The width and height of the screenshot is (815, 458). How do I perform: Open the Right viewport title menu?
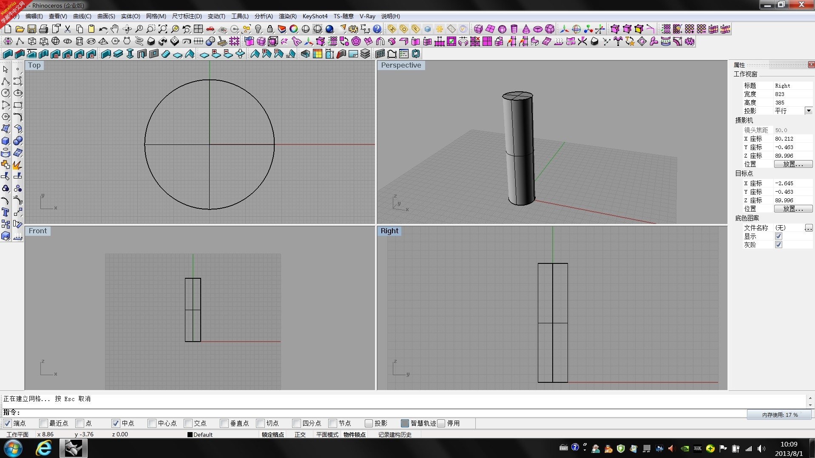pyautogui.click(x=389, y=231)
